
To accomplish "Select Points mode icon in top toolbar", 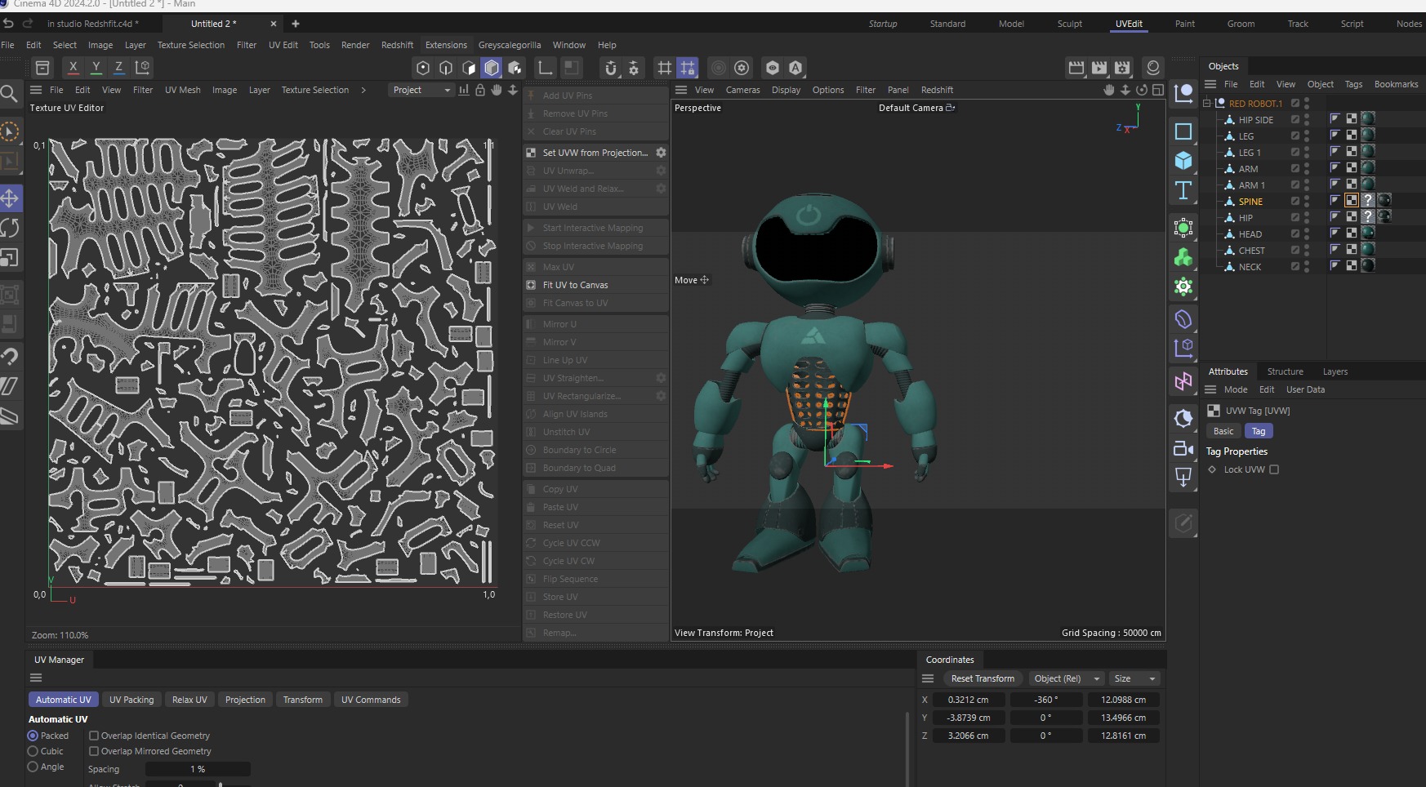I will (x=423, y=68).
